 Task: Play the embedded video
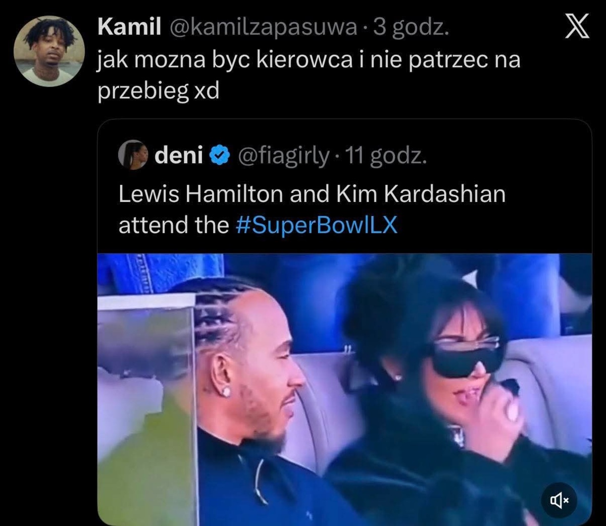coord(344,389)
